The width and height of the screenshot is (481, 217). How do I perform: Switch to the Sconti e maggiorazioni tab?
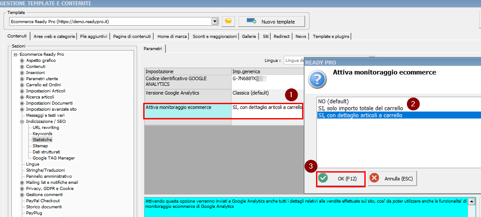[x=215, y=37]
